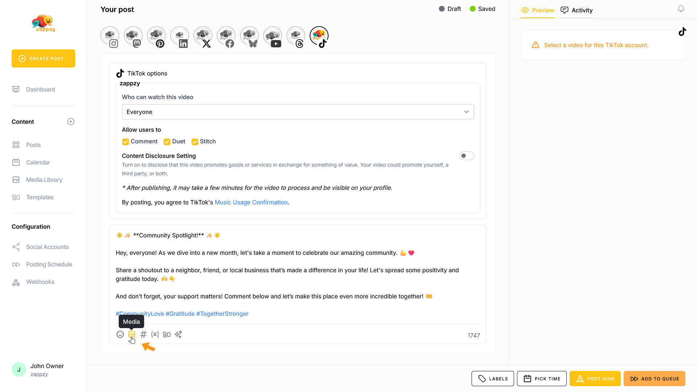Open the Music Usage Confirmation link

251,202
